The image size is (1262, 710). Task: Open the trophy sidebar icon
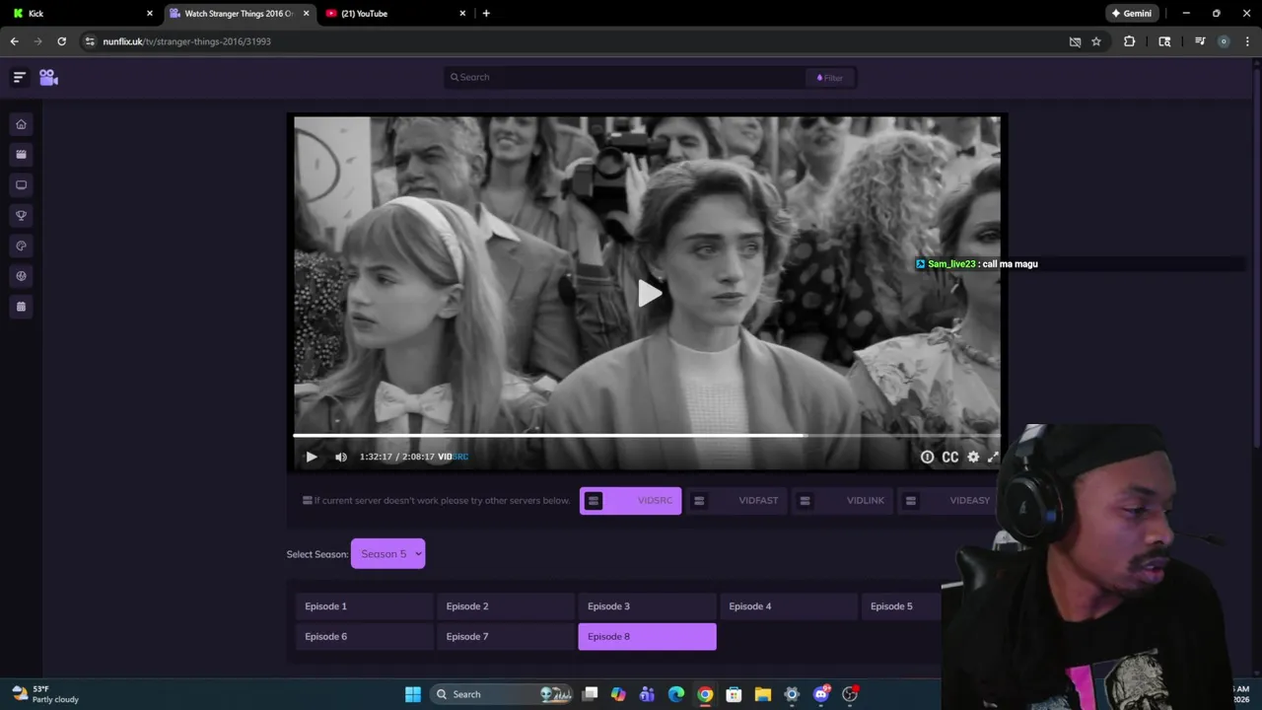(21, 215)
